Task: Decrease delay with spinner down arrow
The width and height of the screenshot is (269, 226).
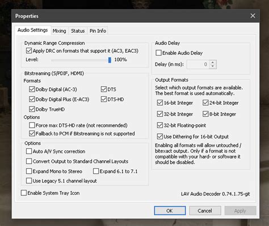Action: point(213,66)
